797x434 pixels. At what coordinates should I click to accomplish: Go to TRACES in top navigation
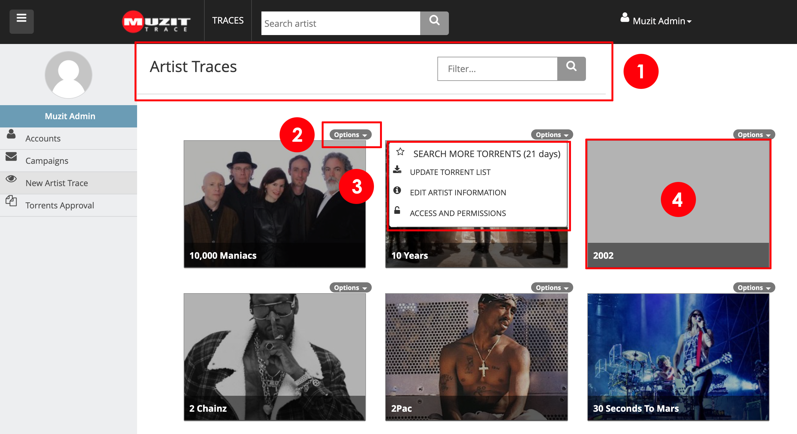(228, 20)
